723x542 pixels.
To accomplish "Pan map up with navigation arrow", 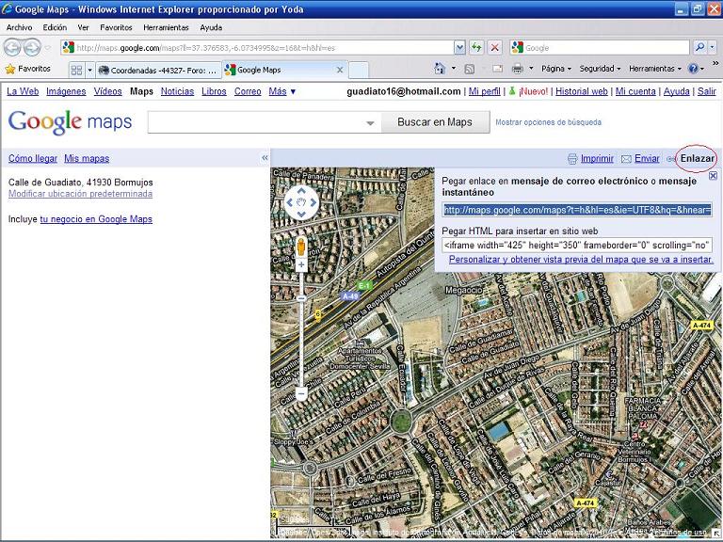I will point(301,190).
